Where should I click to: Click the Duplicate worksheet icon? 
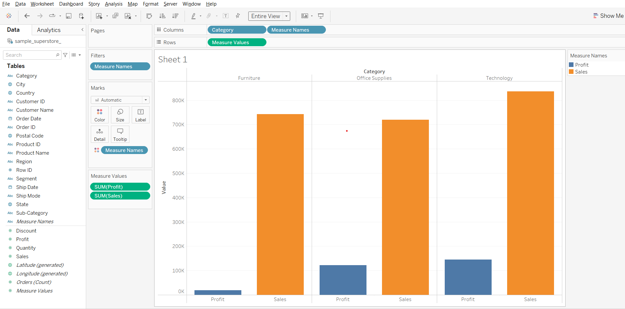pyautogui.click(x=115, y=16)
